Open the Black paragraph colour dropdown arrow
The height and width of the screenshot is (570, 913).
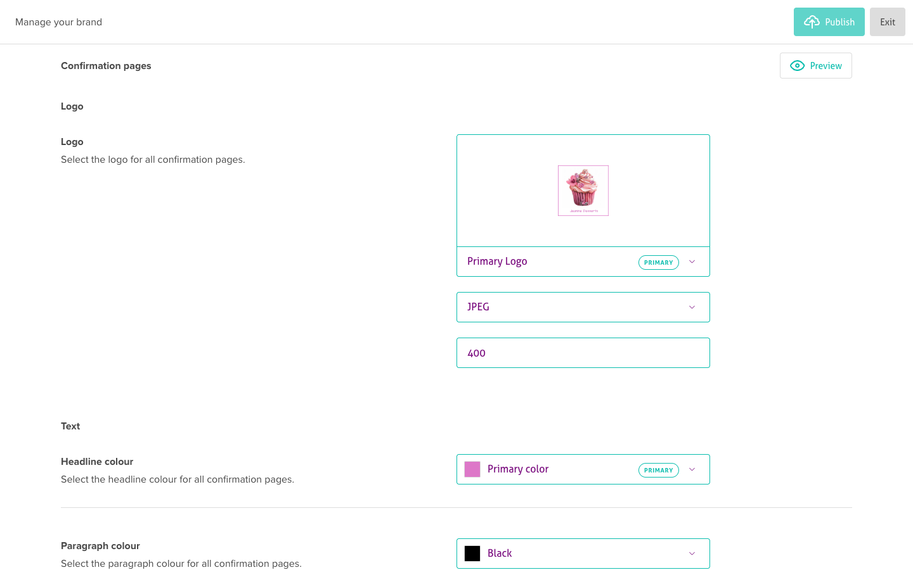click(692, 554)
